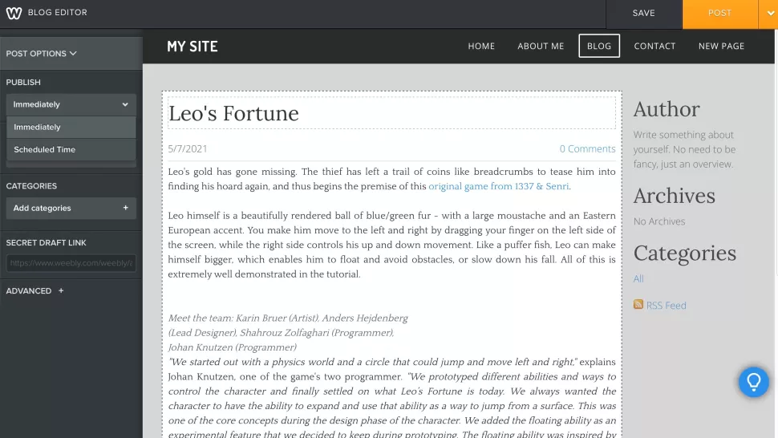This screenshot has width=778, height=438.
Task: Follow the original game from 1337 & Senri link
Action: click(x=499, y=186)
